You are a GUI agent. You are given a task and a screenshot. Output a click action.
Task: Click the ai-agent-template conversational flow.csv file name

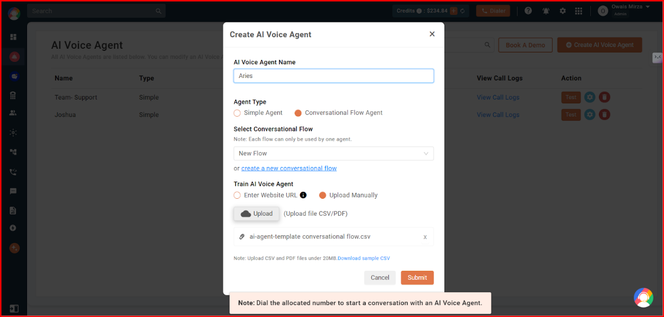(310, 237)
